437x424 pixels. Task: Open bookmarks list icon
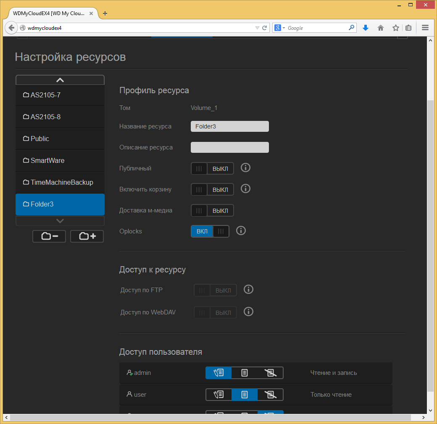(x=408, y=28)
